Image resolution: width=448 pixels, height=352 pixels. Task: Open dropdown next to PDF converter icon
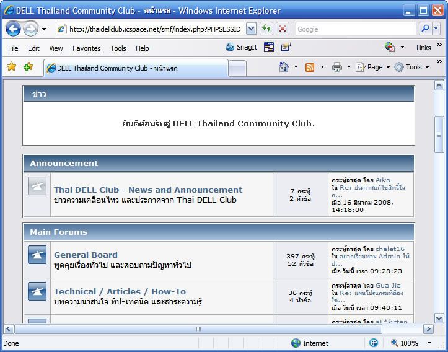402,48
